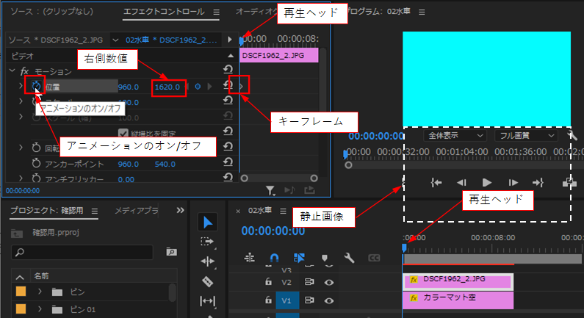This screenshot has width=584, height=318.
Task: Open the filter properties funnel icon
Action: click(x=270, y=191)
